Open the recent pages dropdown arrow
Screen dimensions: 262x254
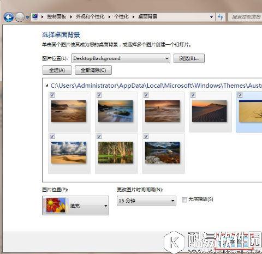pyautogui.click(x=28, y=17)
